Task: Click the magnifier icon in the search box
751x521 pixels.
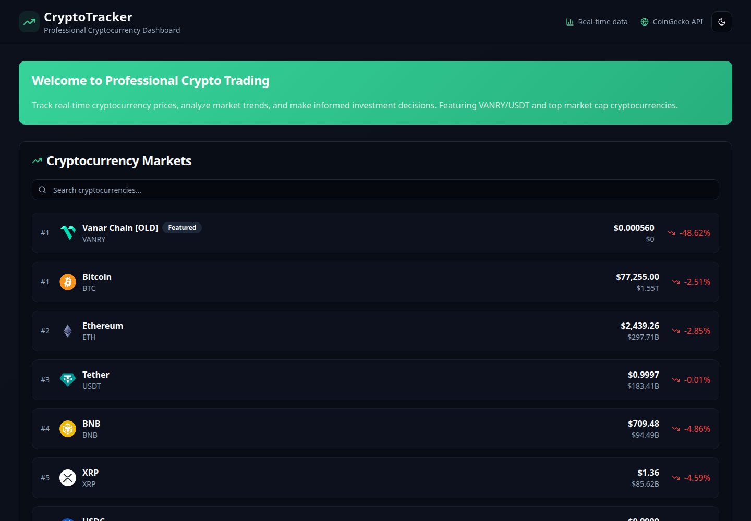Action: click(42, 190)
